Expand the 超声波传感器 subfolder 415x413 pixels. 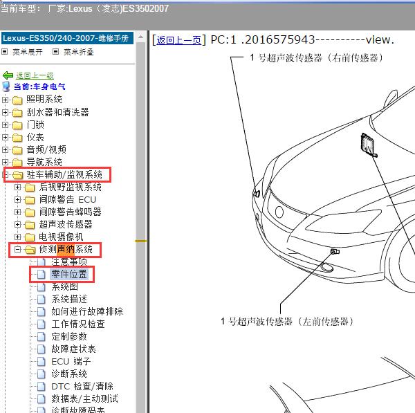point(17,225)
